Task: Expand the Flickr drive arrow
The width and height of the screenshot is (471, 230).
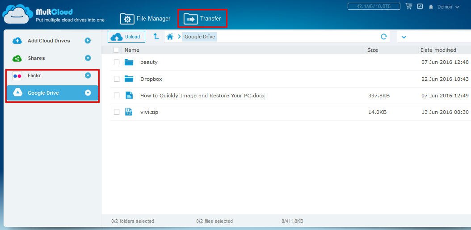Action: [x=88, y=75]
